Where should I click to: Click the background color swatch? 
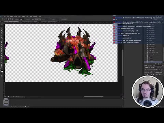pyautogui.click(x=2, y=71)
